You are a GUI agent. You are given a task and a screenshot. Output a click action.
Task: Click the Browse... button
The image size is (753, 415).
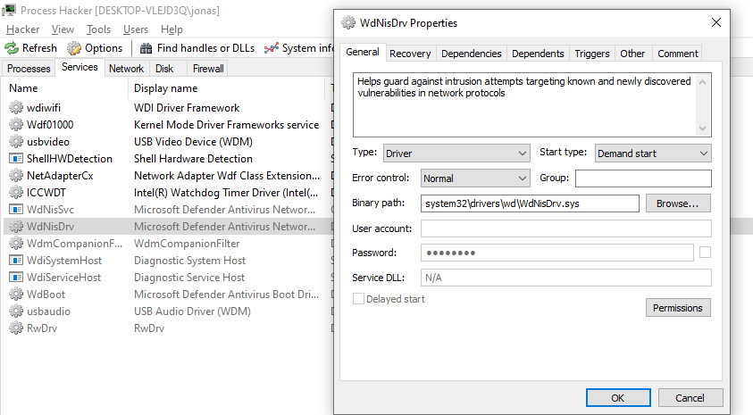click(x=678, y=203)
